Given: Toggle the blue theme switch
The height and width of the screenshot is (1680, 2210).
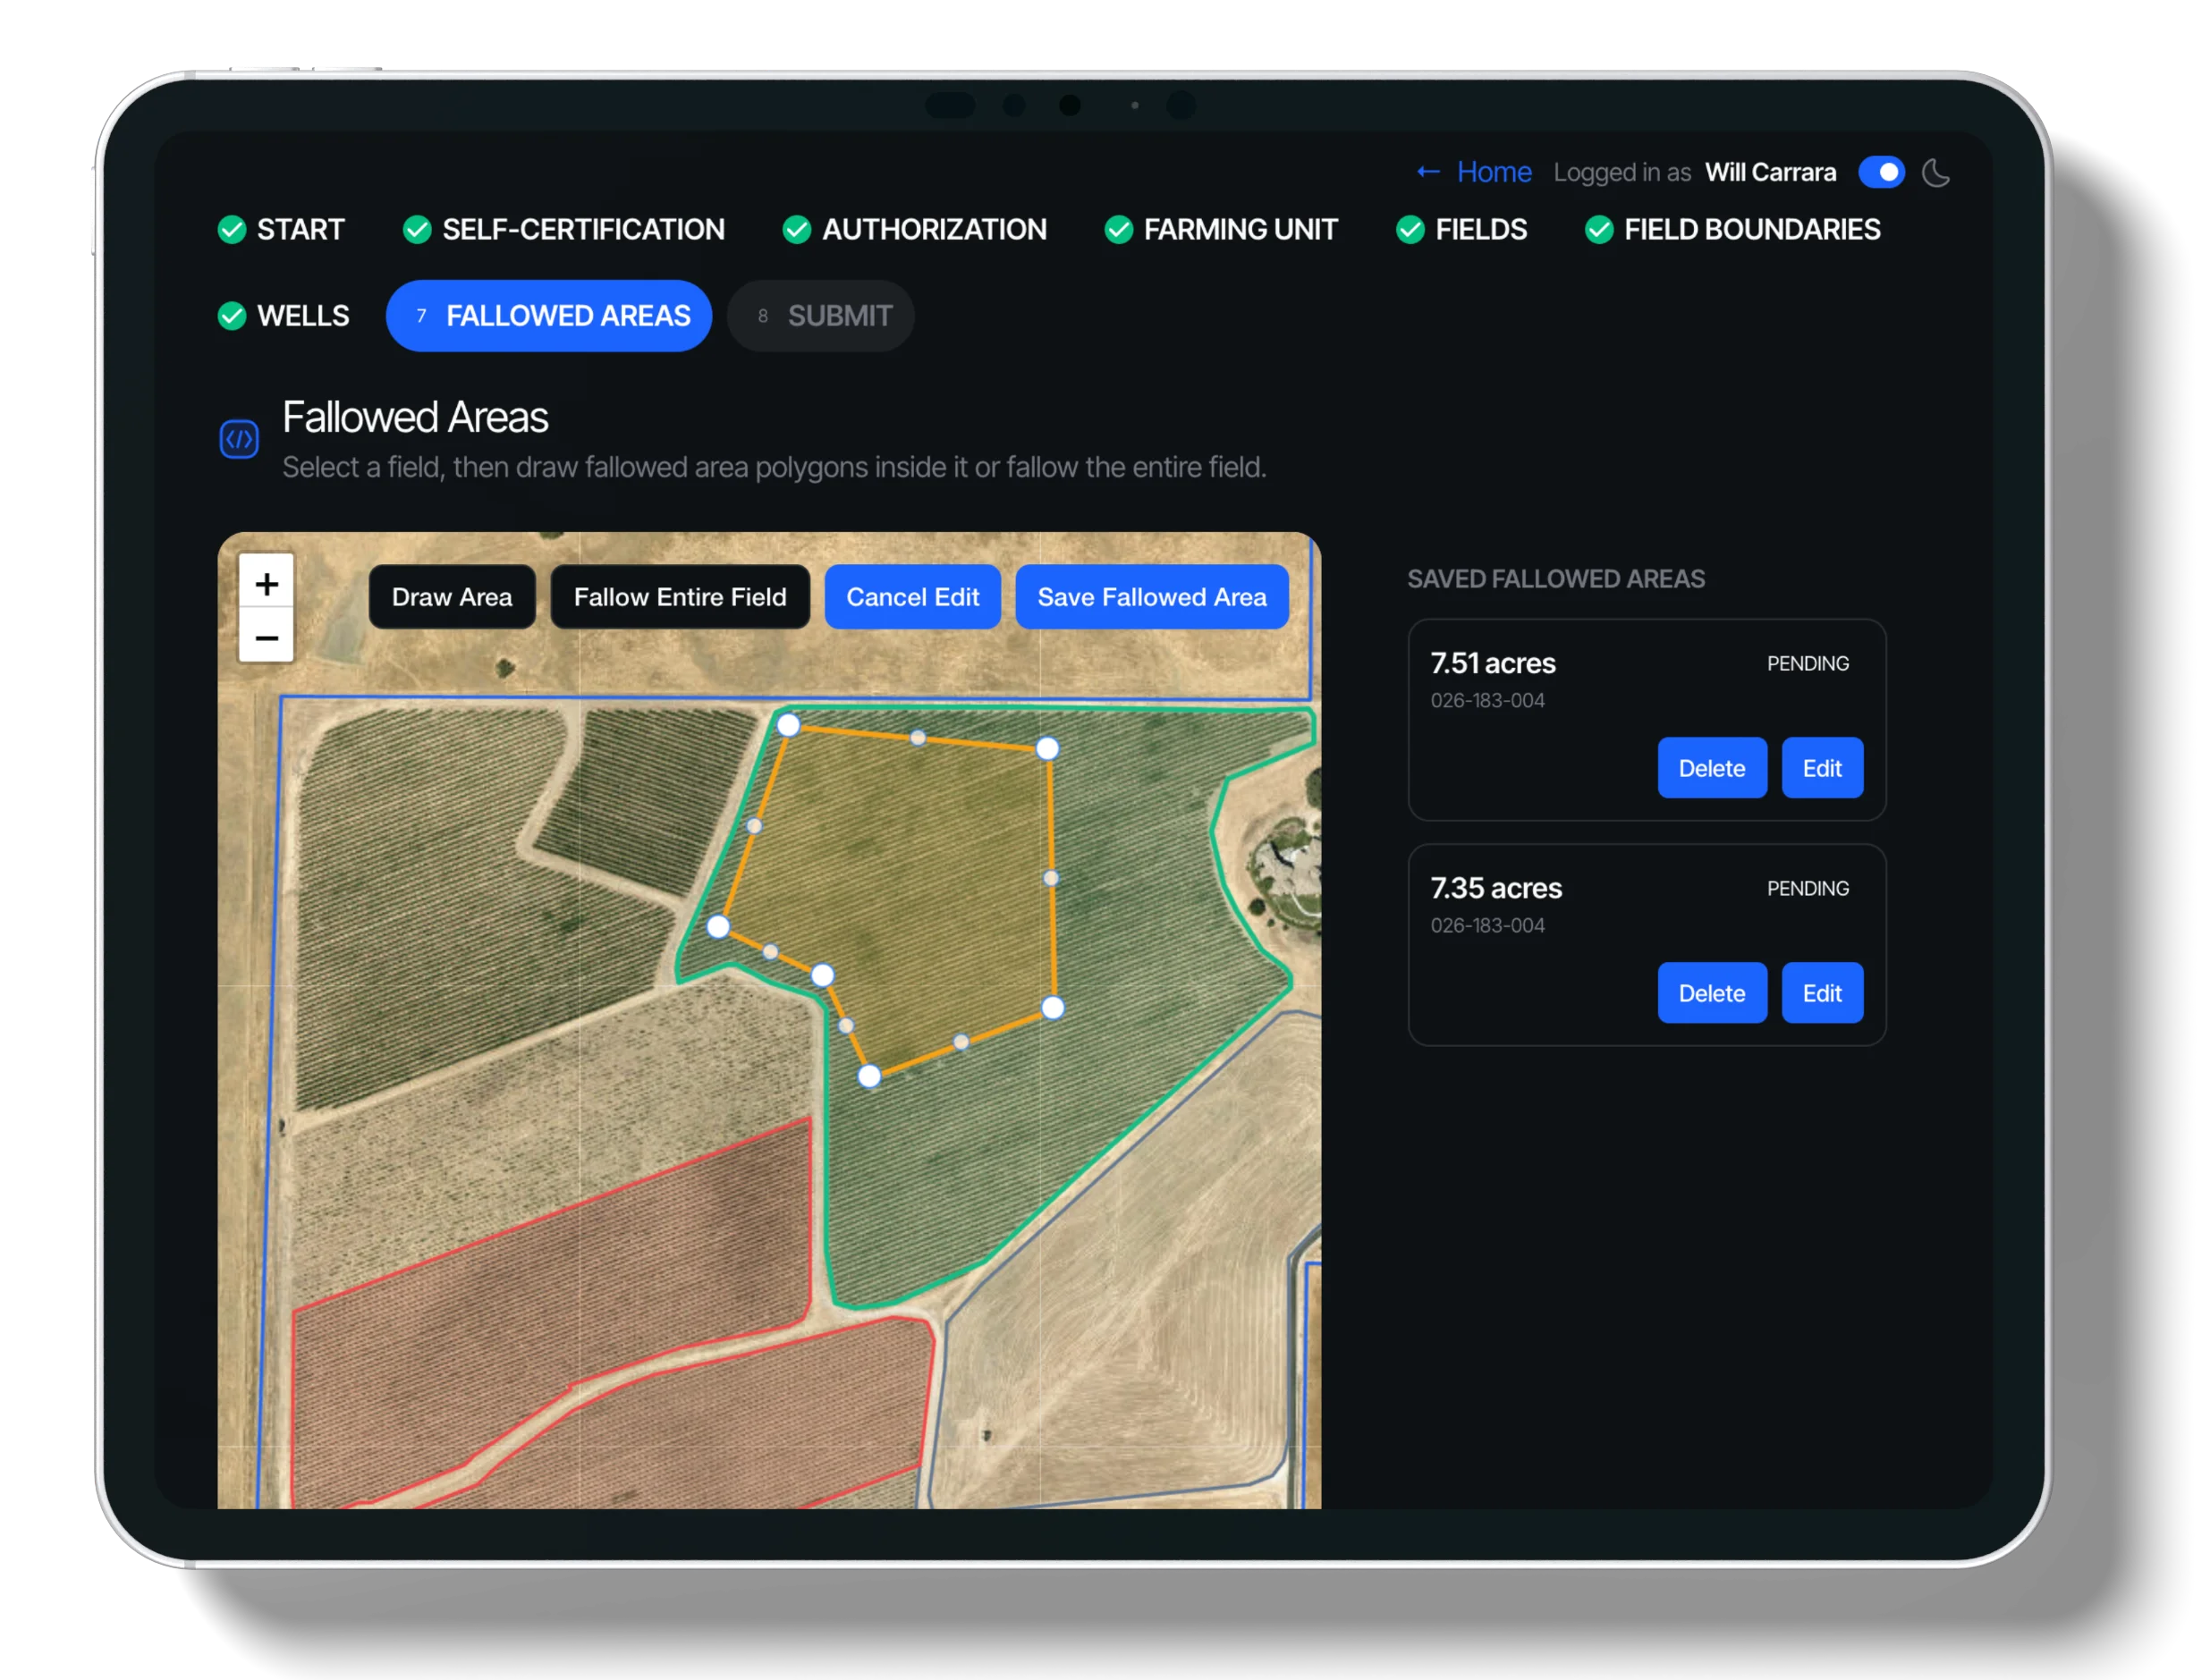Looking at the screenshot, I should pyautogui.click(x=1881, y=172).
